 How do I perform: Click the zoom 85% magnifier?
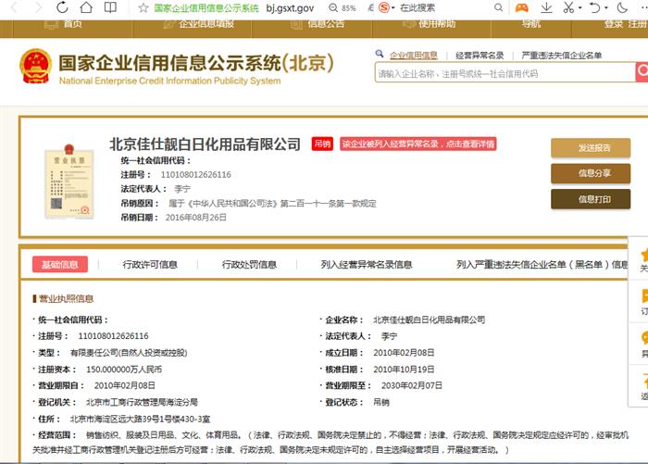click(333, 7)
